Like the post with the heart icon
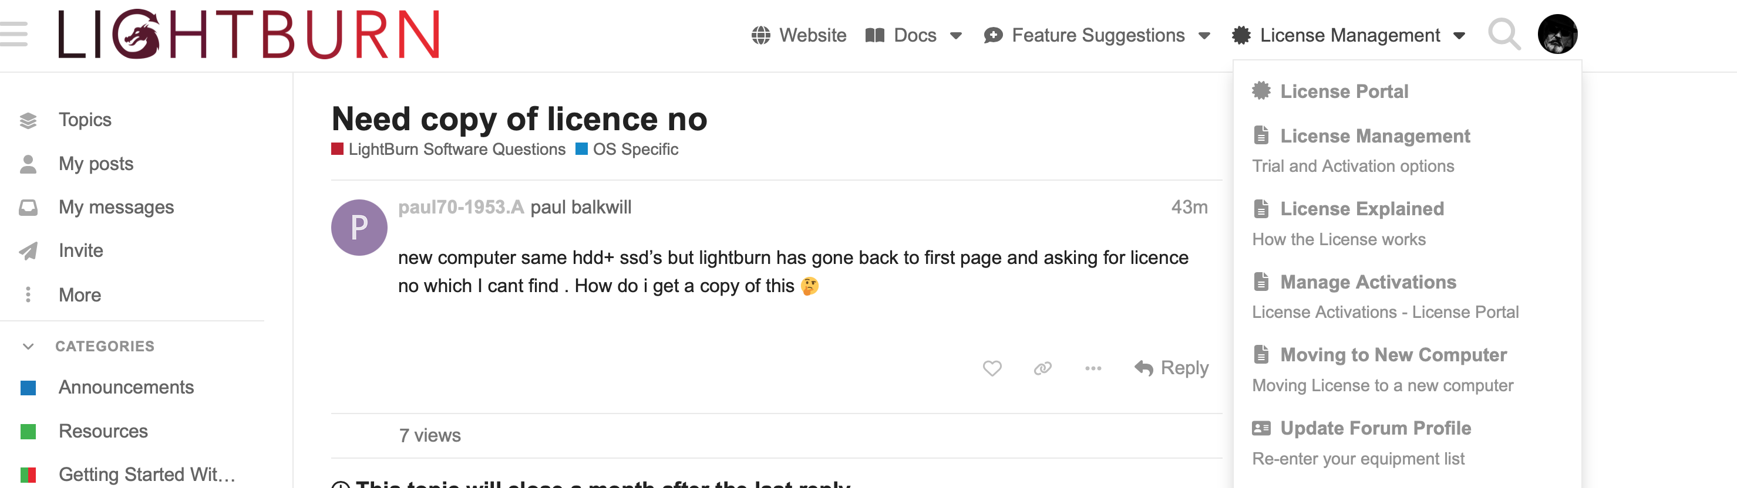 click(x=992, y=368)
